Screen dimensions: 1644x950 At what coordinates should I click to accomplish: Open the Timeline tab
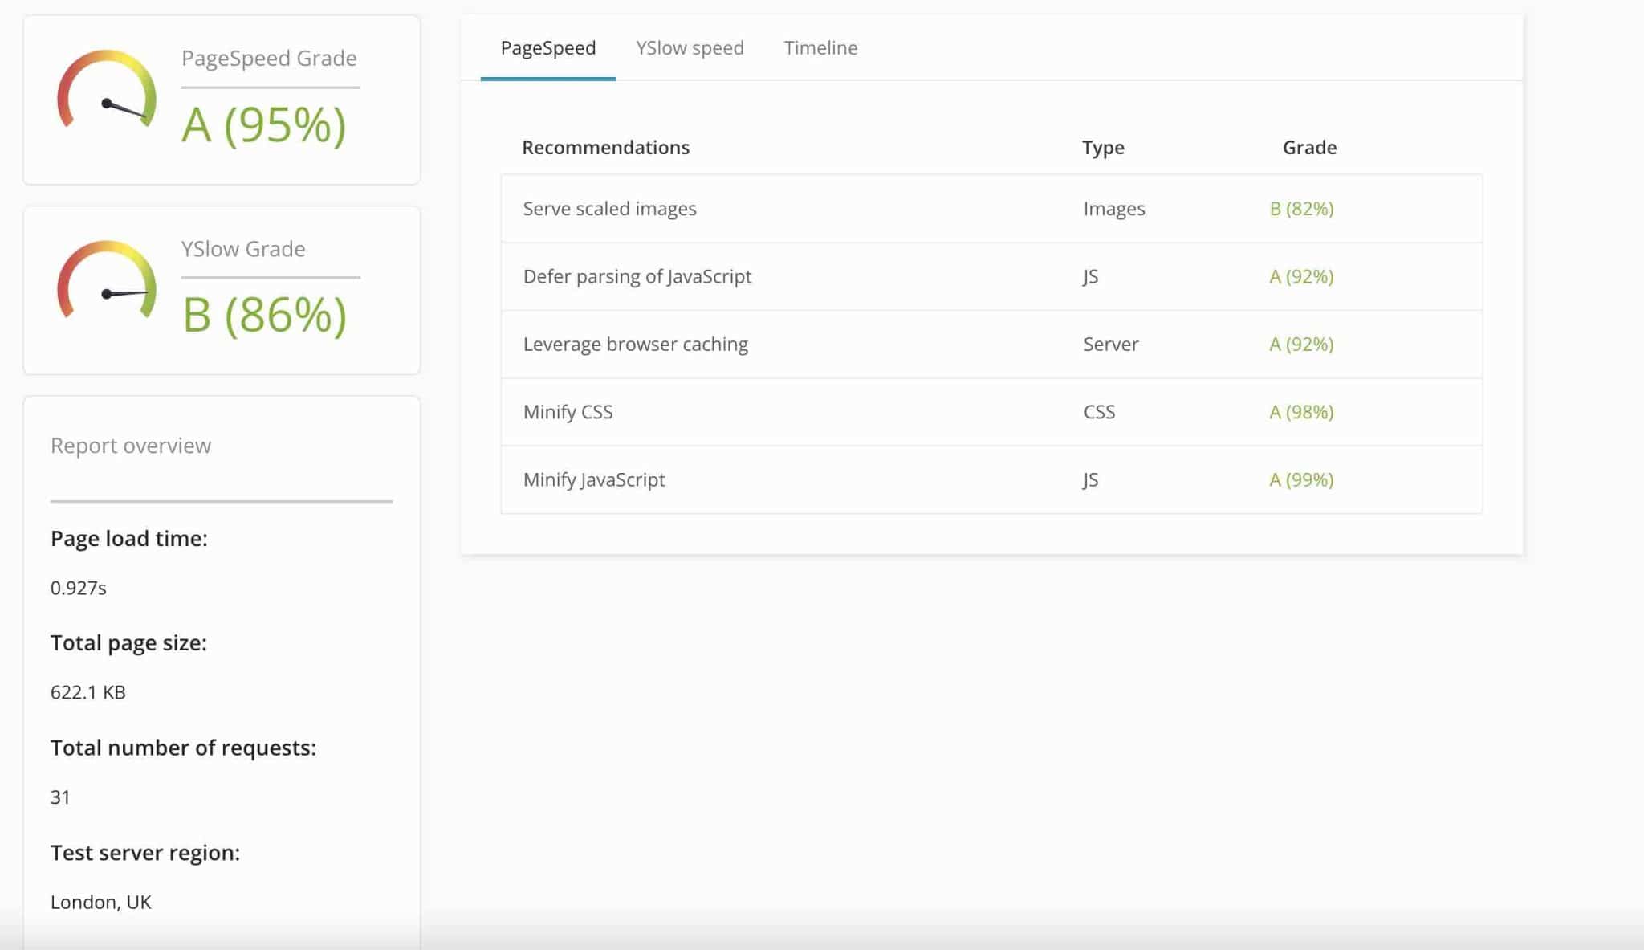tap(820, 48)
